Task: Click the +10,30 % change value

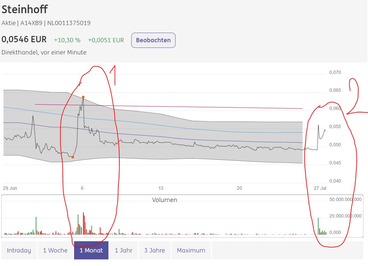Action: tap(67, 40)
